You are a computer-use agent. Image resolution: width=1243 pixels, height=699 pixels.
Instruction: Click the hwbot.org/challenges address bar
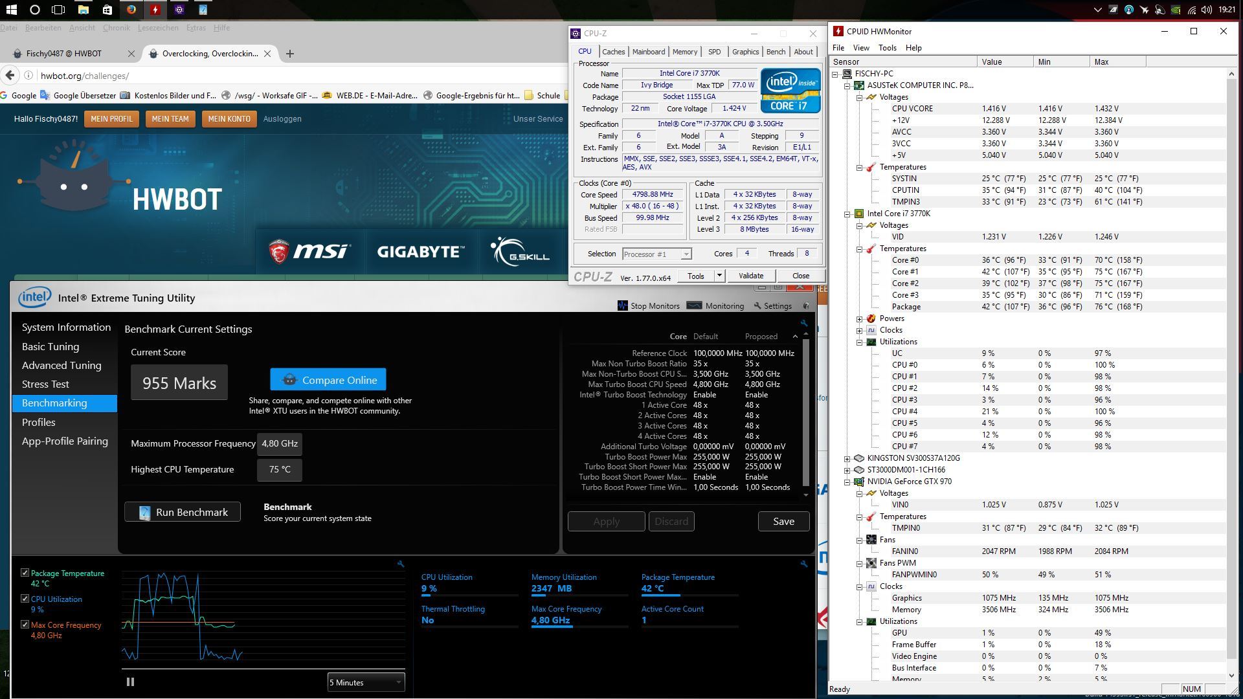298,76
